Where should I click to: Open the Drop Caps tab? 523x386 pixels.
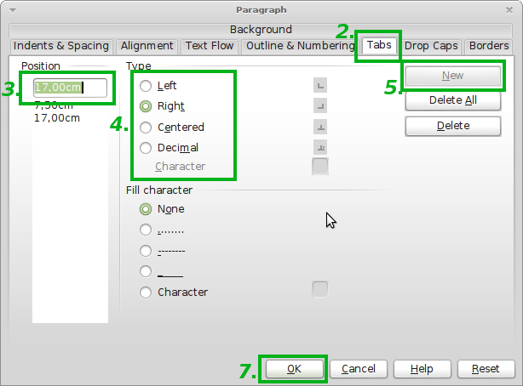coord(431,46)
